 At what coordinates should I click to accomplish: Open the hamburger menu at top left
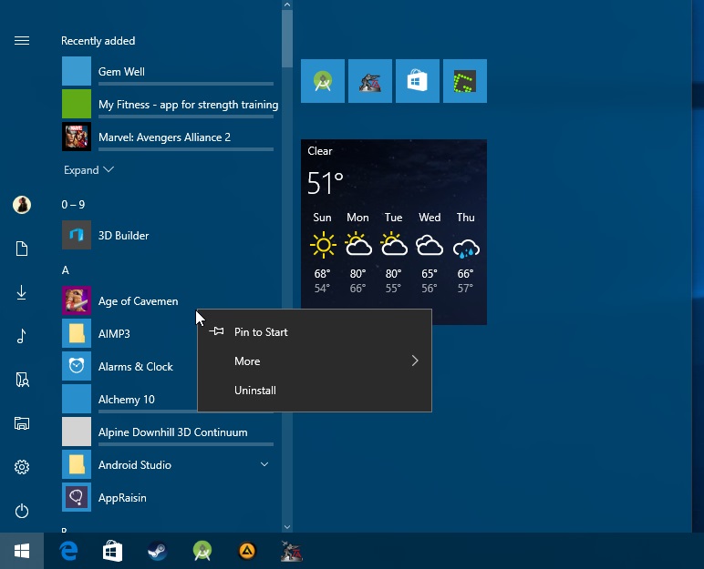coord(22,41)
